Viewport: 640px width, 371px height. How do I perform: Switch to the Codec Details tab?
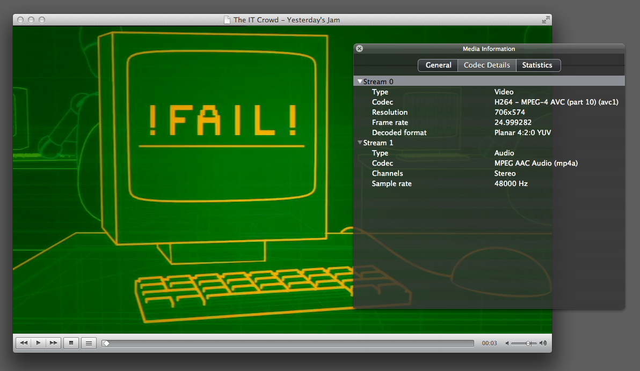click(487, 65)
